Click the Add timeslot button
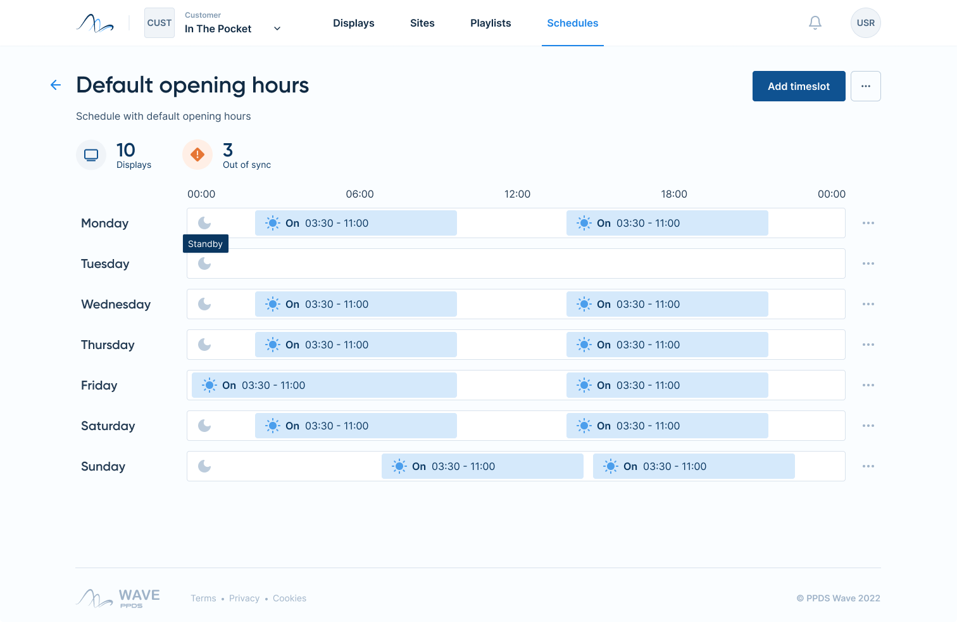 coord(799,86)
